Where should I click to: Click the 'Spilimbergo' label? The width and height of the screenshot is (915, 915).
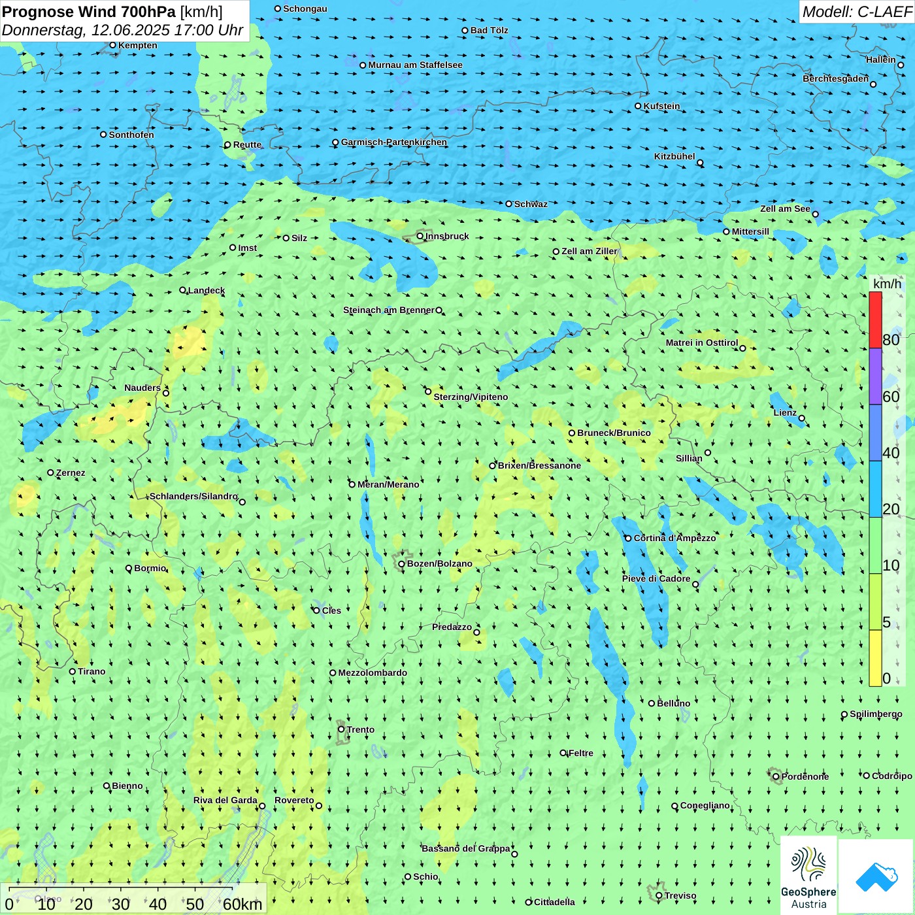click(x=876, y=714)
